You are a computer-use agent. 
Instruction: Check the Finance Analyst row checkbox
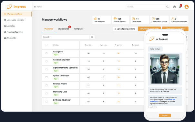pos(46,85)
